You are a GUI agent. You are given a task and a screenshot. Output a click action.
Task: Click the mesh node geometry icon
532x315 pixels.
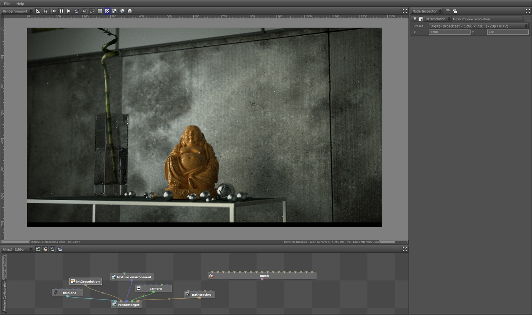[x=211, y=276]
